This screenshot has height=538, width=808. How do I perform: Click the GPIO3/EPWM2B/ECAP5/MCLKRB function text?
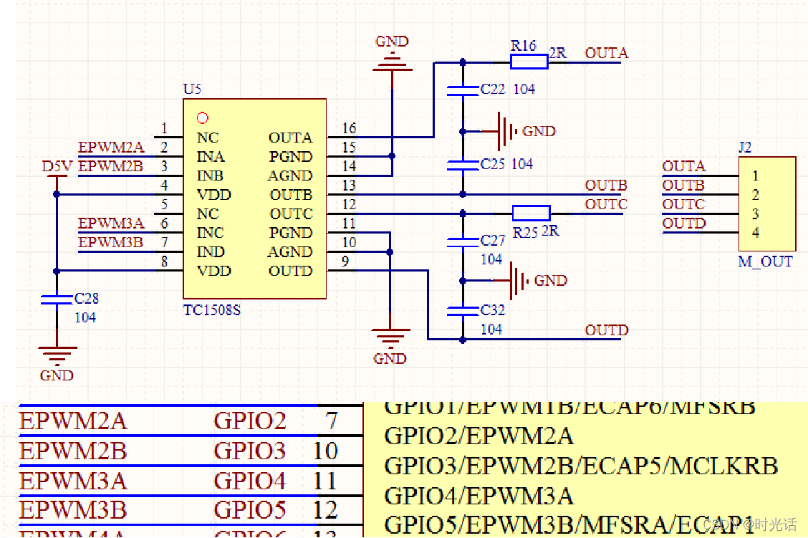(x=581, y=466)
